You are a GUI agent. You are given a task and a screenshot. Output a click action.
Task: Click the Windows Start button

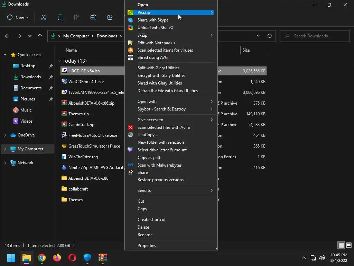point(11,258)
